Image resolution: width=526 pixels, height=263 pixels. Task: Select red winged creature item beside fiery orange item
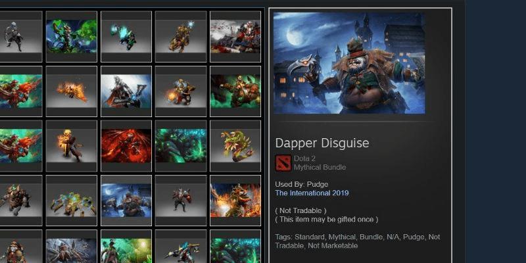point(21,91)
